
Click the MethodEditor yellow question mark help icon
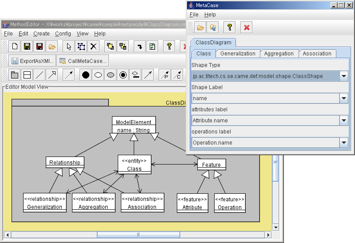coord(169,47)
